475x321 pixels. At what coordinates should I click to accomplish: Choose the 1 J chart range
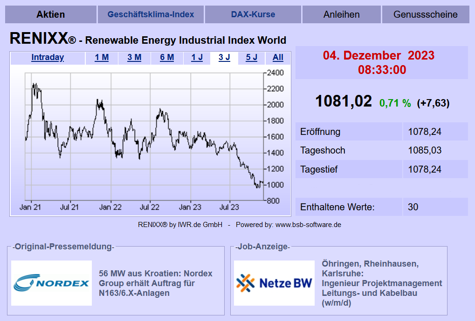coord(197,58)
